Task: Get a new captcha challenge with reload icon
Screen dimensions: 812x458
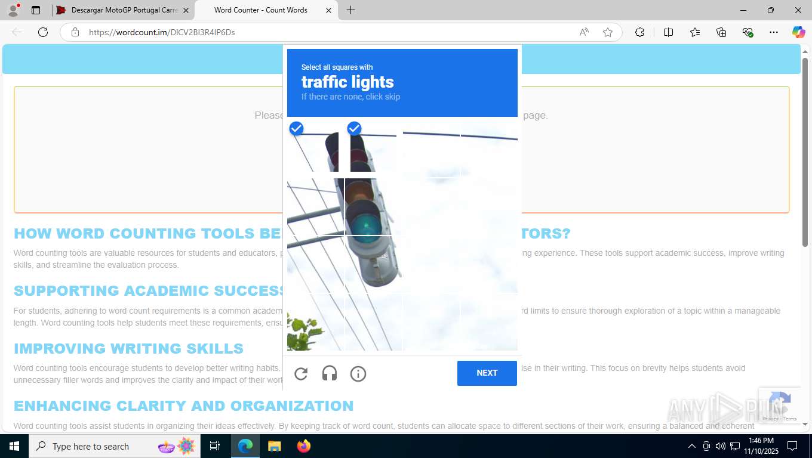Action: click(x=301, y=374)
